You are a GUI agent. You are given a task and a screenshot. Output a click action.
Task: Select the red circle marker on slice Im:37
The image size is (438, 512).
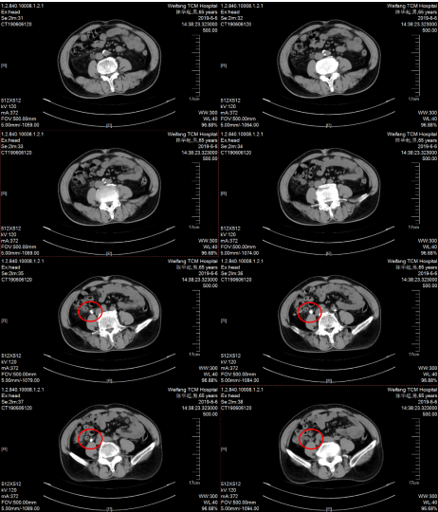point(90,439)
